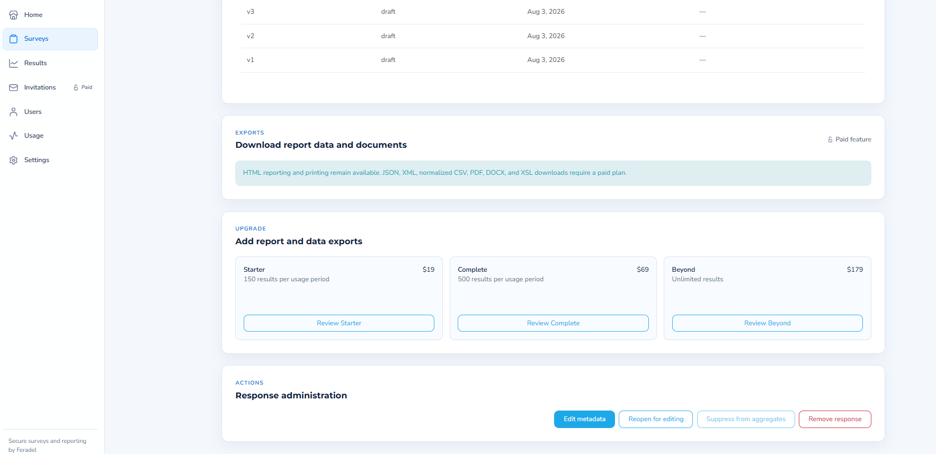
Task: Click the $179 Beyond price
Action: tap(855, 270)
